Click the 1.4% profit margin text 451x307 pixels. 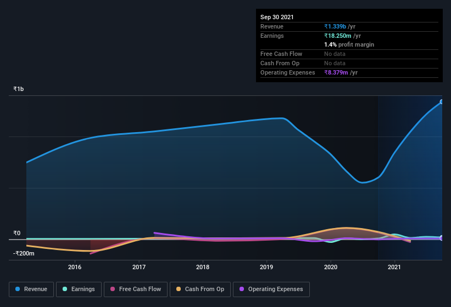tap(349, 44)
